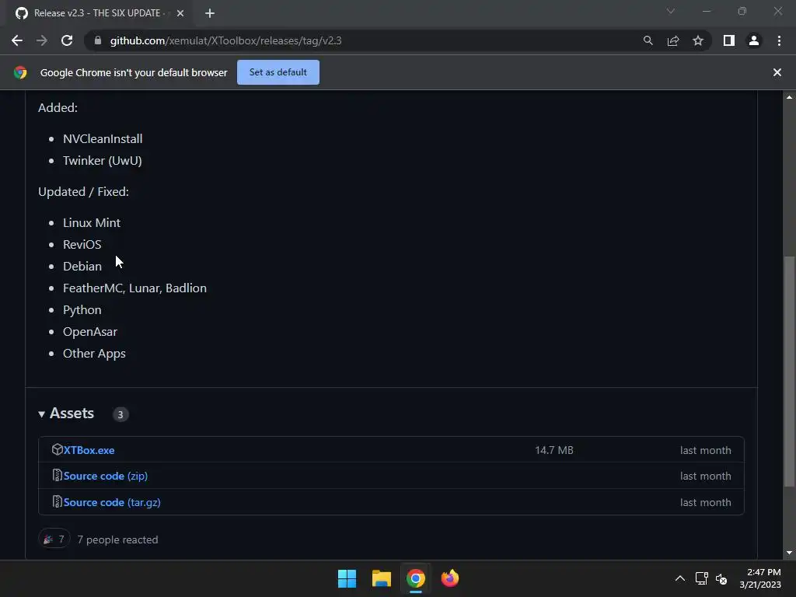Click the Python list item
Image resolution: width=796 pixels, height=597 pixels.
click(82, 310)
